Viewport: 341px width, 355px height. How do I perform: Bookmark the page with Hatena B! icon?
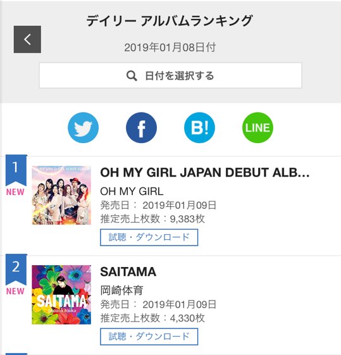199,127
